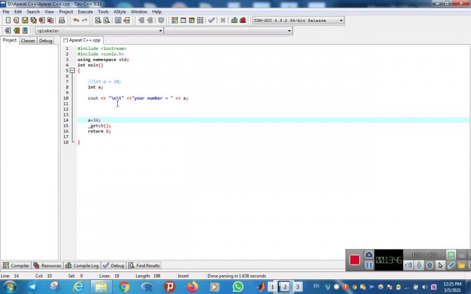Open WhatsApp from the taskbar
Image resolution: width=471 pixels, height=294 pixels.
pyautogui.click(x=238, y=287)
